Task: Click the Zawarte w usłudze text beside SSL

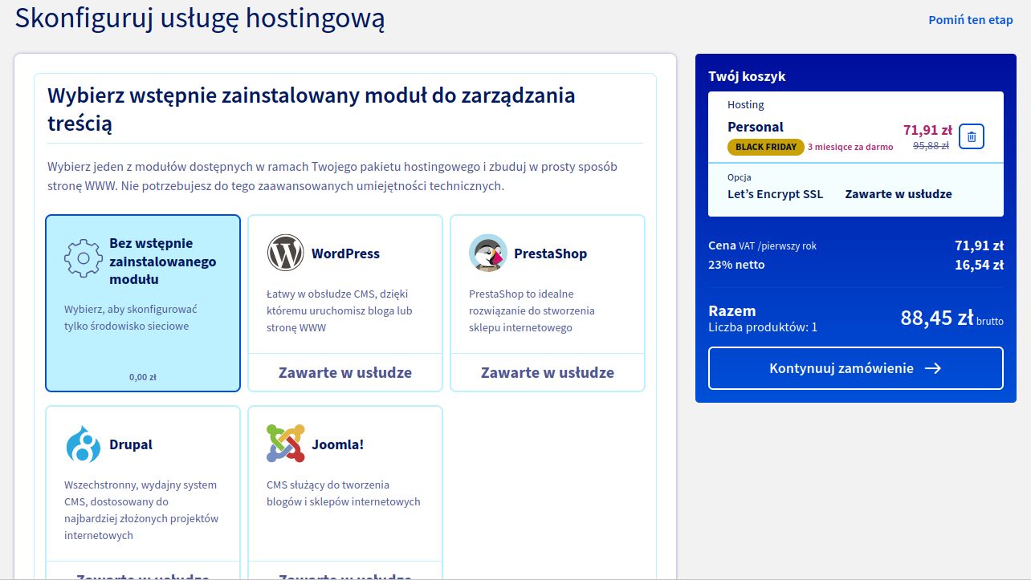Action: point(899,194)
